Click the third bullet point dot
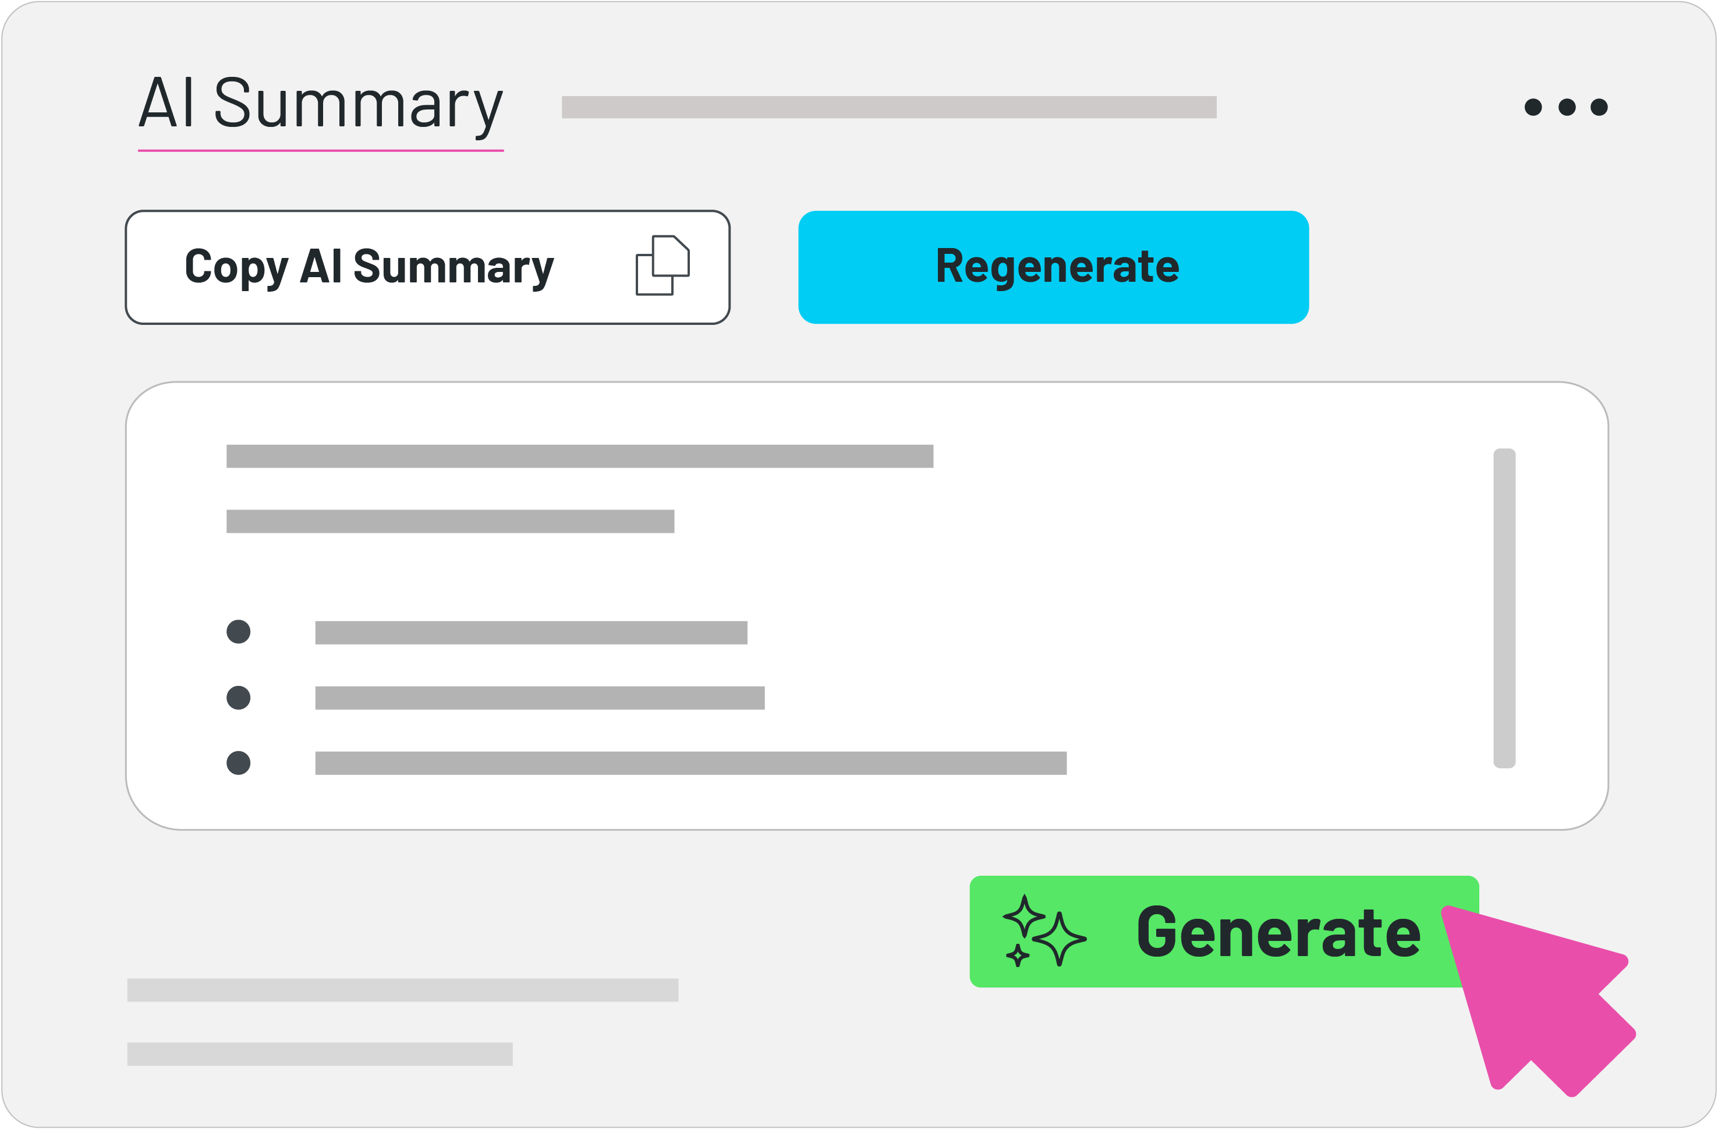The image size is (1718, 1129). pyautogui.click(x=238, y=763)
